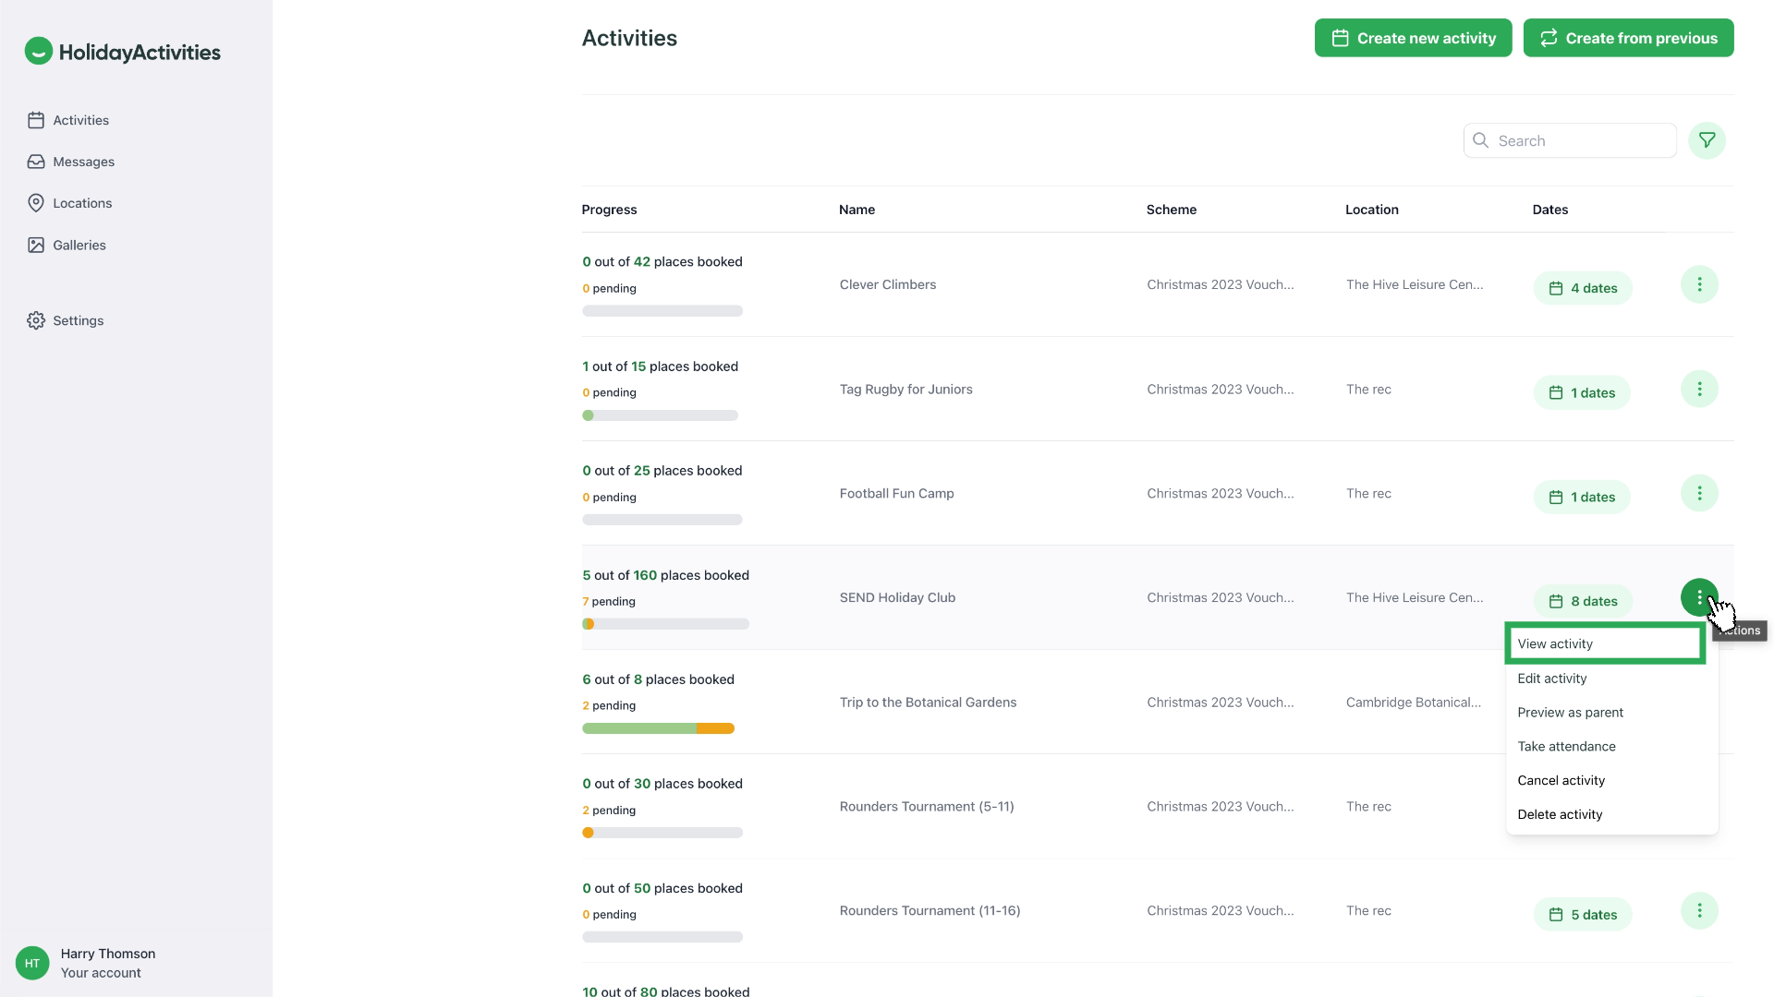Open Settings gear in sidebar
This screenshot has height=997, width=1774.
pos(78,320)
